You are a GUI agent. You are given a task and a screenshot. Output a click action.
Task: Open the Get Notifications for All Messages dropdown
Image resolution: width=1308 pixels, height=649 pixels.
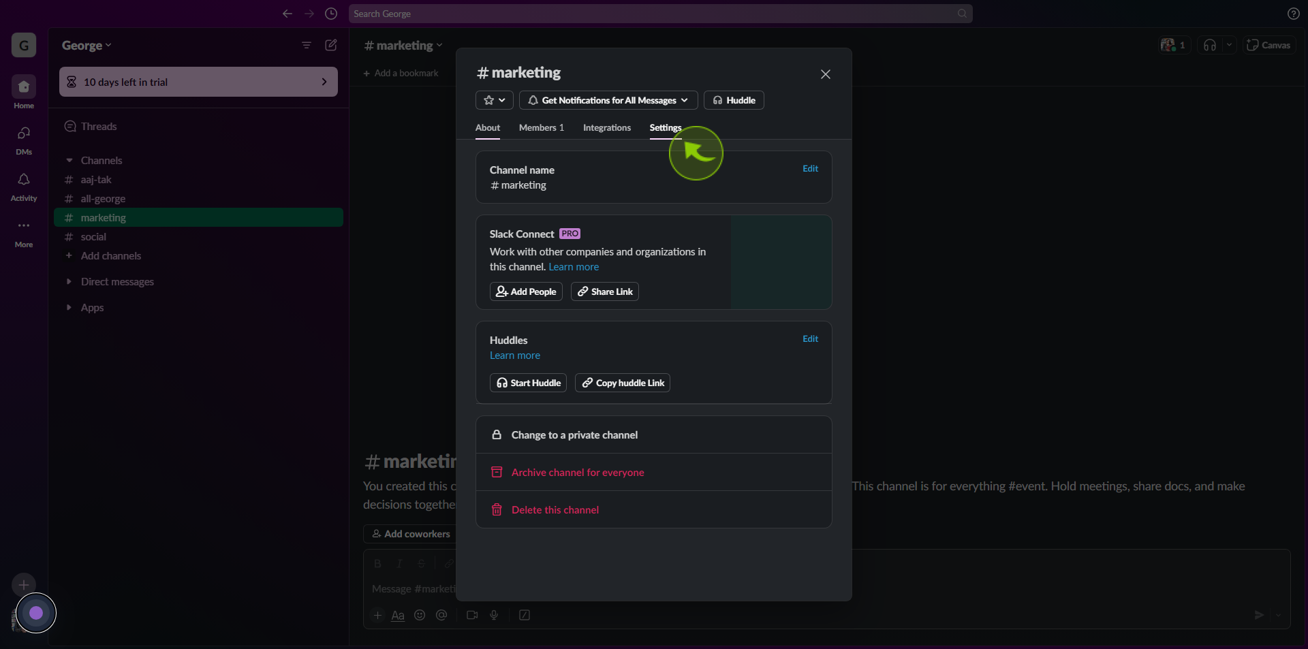608,100
